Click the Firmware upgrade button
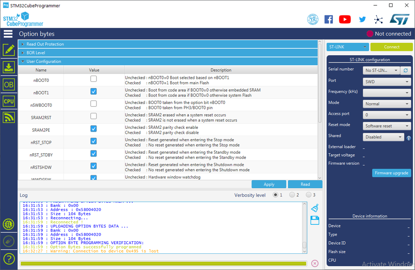 pyautogui.click(x=391, y=173)
